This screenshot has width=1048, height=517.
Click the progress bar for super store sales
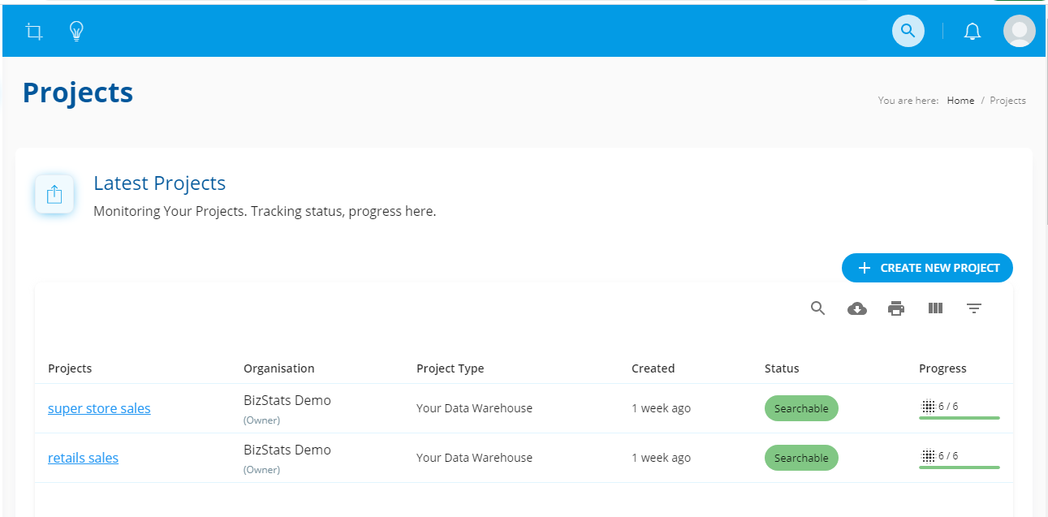click(960, 418)
